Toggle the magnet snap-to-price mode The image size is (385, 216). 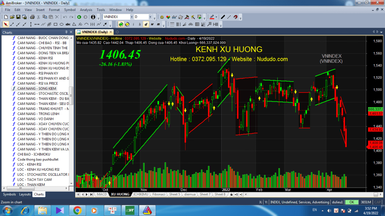[x=236, y=17]
